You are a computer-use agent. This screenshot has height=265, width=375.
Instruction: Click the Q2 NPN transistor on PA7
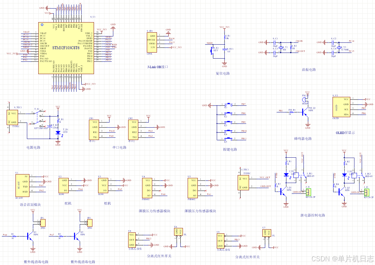coord(77,236)
